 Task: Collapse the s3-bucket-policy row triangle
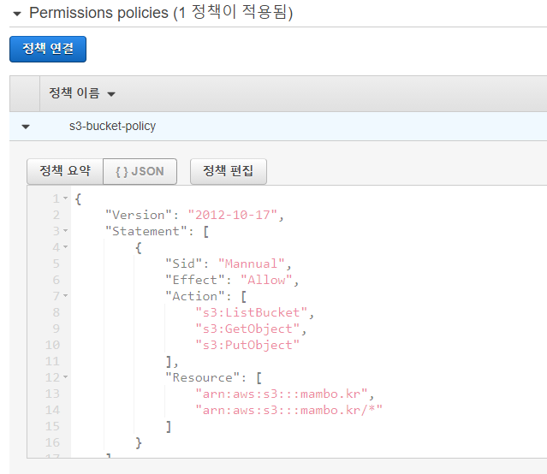pos(25,127)
